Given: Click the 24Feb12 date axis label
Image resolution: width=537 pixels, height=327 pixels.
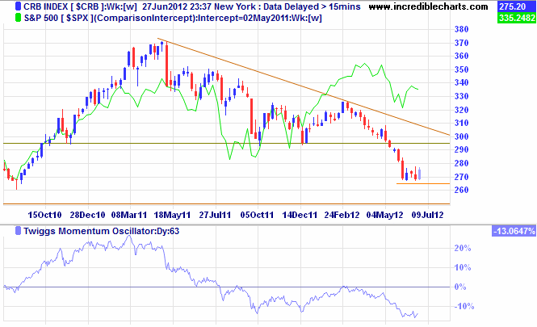Looking at the screenshot, I should click(x=342, y=215).
